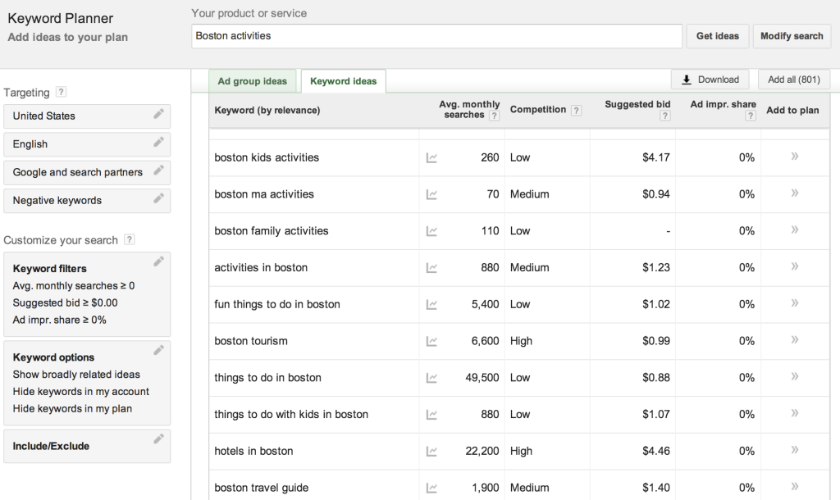Sort by Keyword (by relevance) column header
840x500 pixels.
click(x=267, y=111)
